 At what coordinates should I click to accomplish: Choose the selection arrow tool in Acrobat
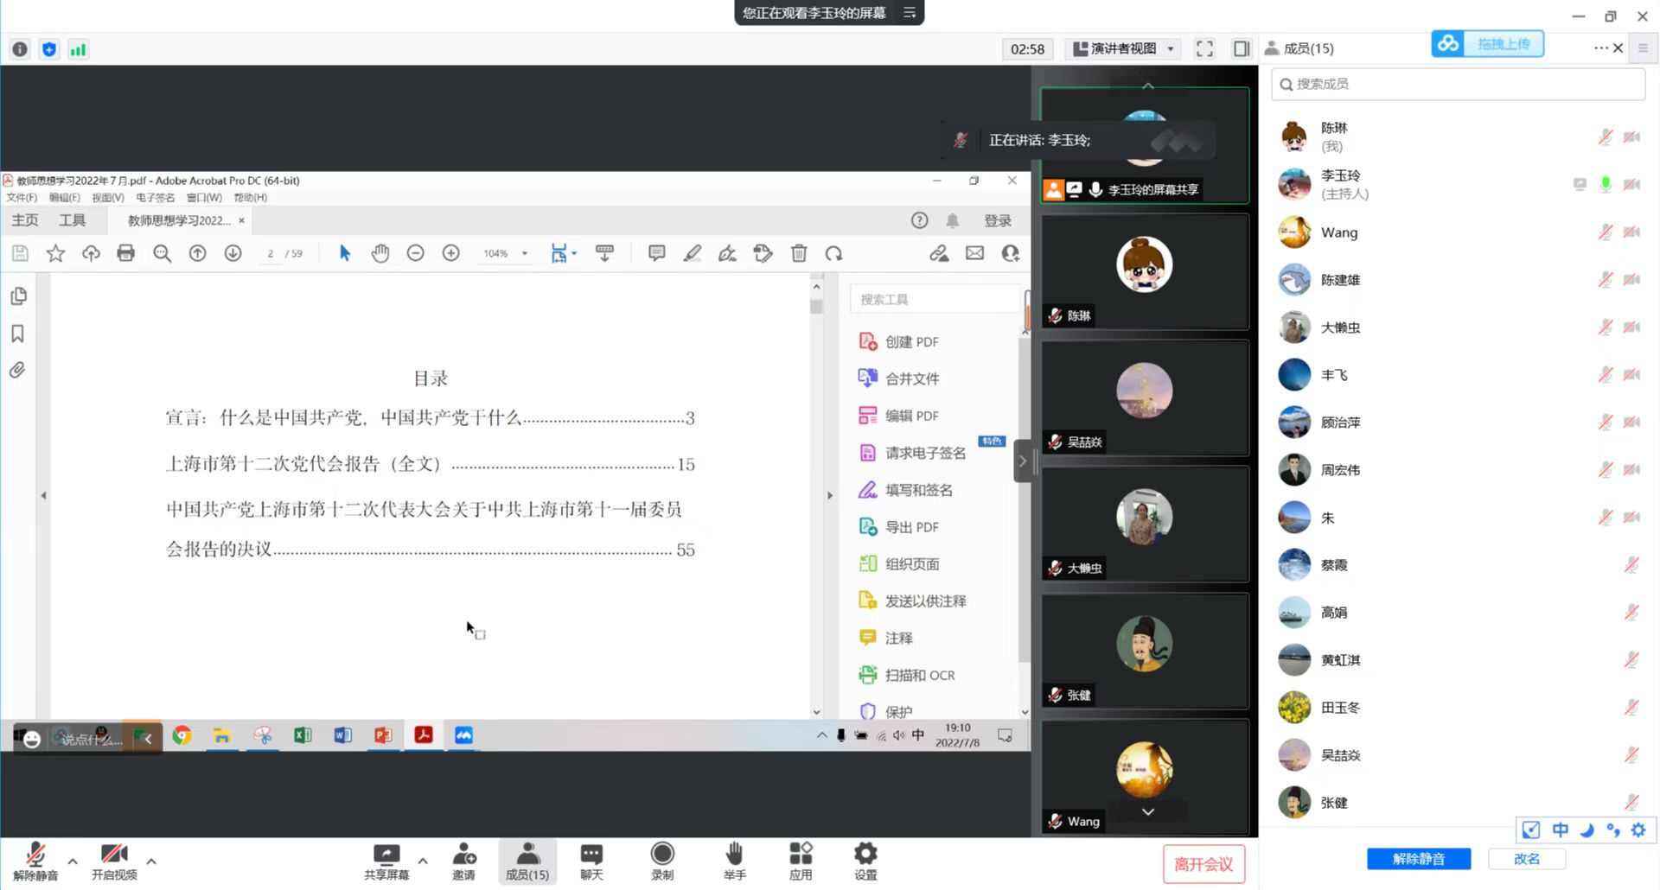pos(345,253)
